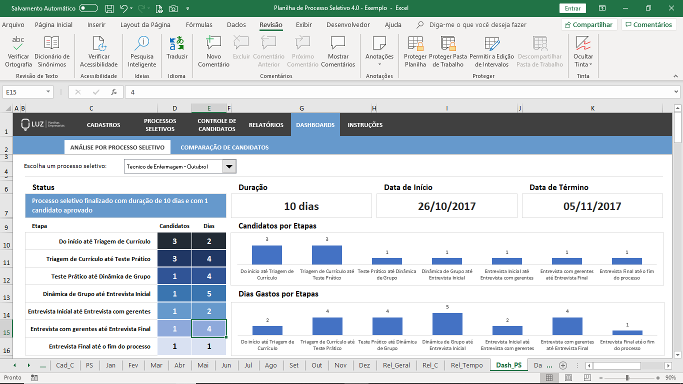Screen dimensions: 683x384
Task: Open the processo seletivo dropdown
Action: pyautogui.click(x=229, y=166)
